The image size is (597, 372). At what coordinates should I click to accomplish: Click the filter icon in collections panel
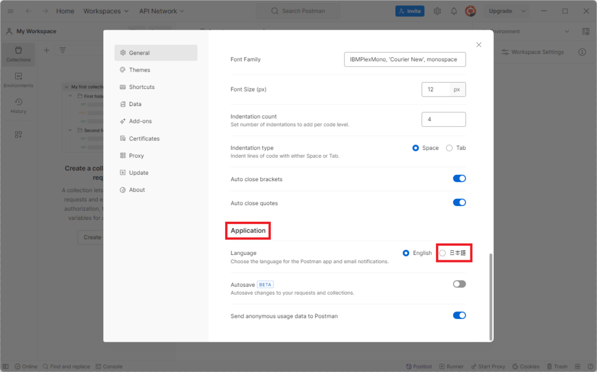[x=62, y=50]
